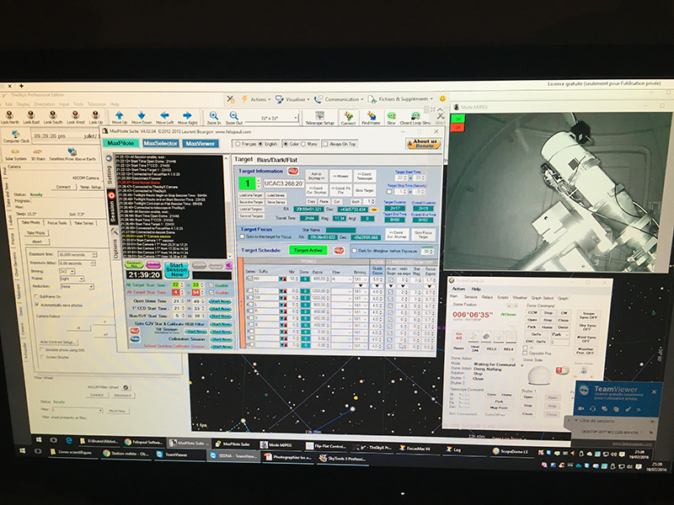674x505 pixels.
Task: Toggle Dark for Afterglow before Exposure checkbox
Action: [x=354, y=251]
